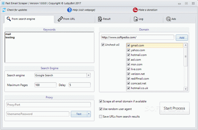Click the Log file icon
Screen dimensions: 198x130
136,19
